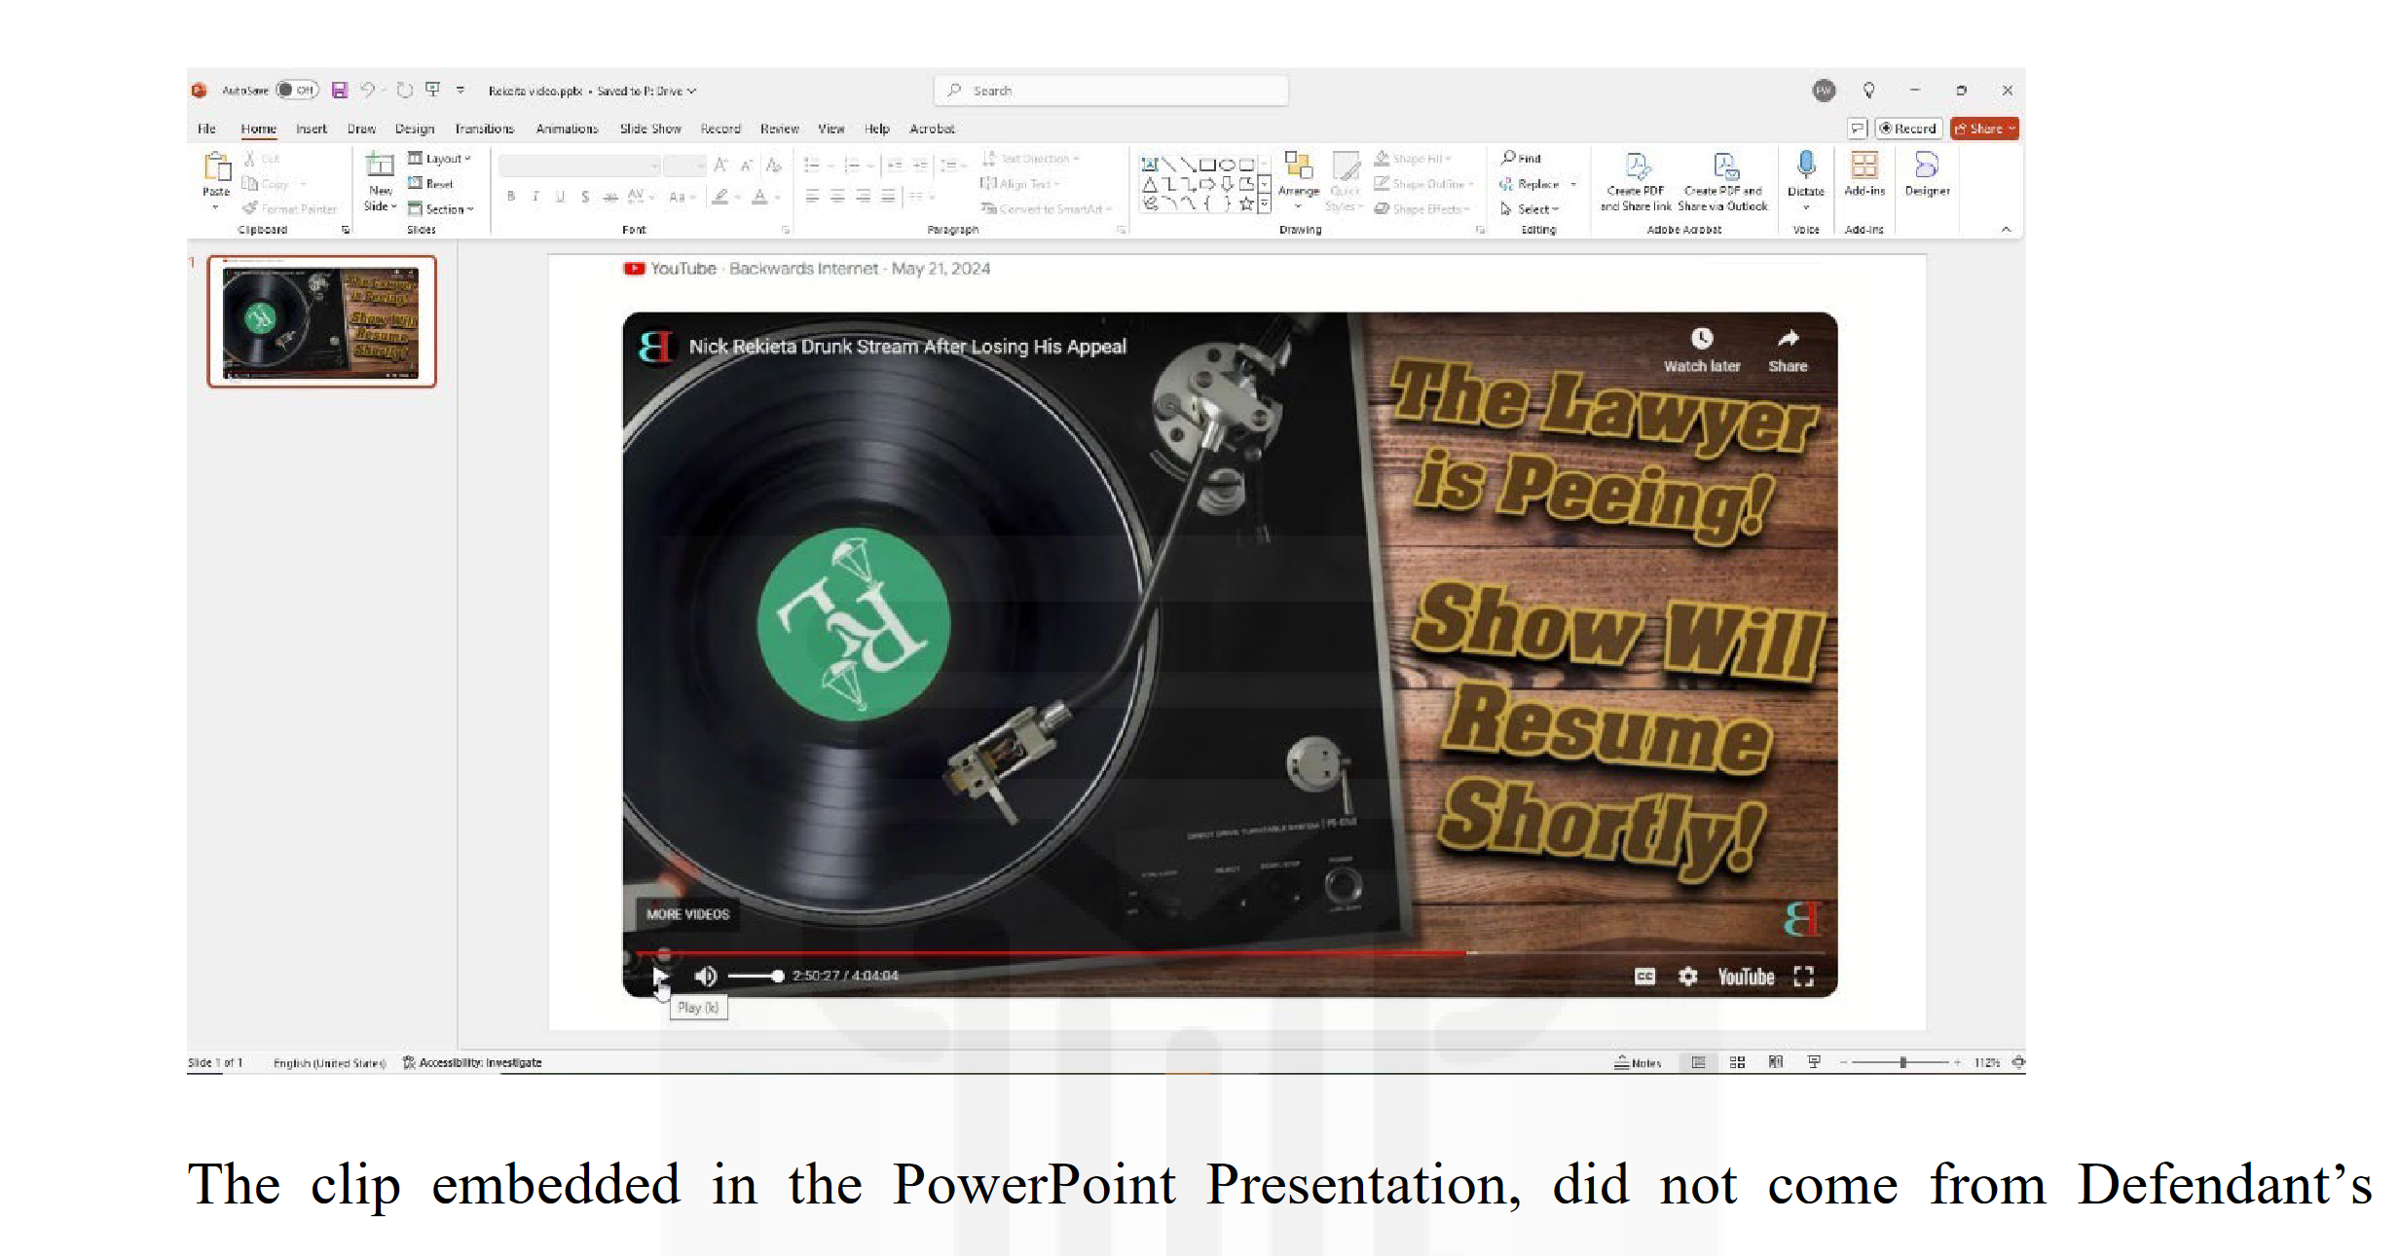
Task: Open the Share button dropdown arrow
Action: [2011, 129]
